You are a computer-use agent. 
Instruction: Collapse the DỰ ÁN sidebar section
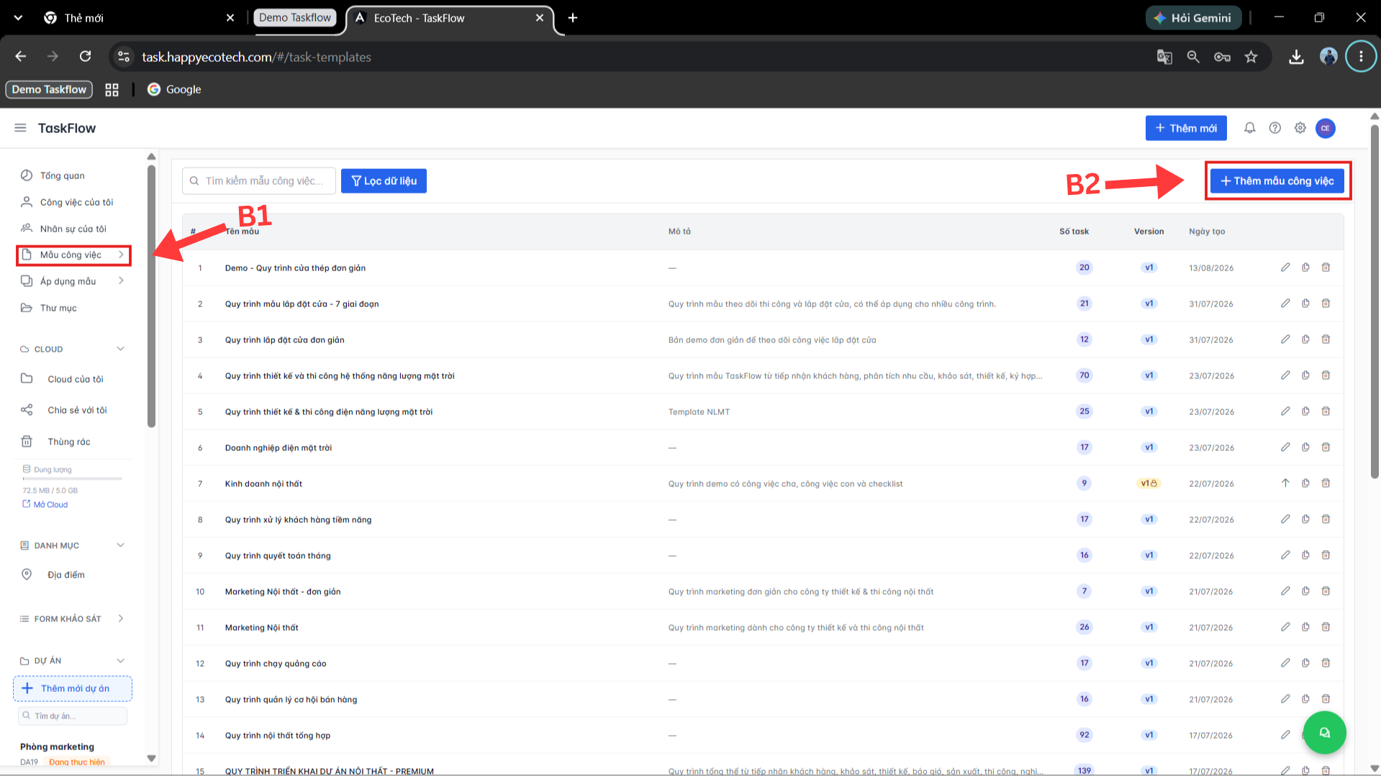pyautogui.click(x=121, y=660)
